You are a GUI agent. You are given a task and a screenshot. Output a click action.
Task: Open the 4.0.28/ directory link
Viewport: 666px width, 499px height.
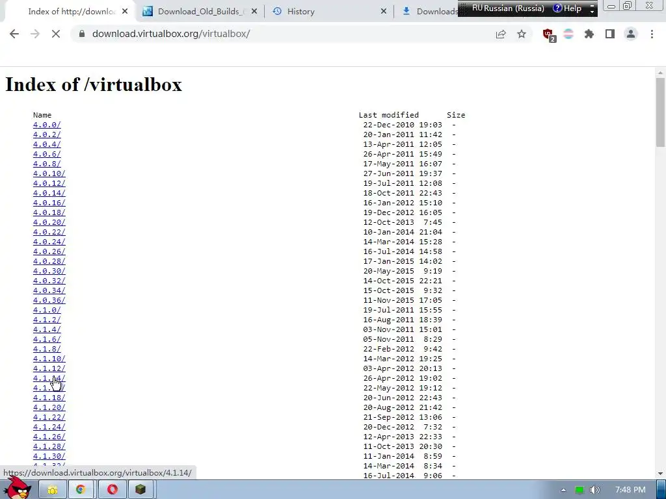pyautogui.click(x=49, y=261)
